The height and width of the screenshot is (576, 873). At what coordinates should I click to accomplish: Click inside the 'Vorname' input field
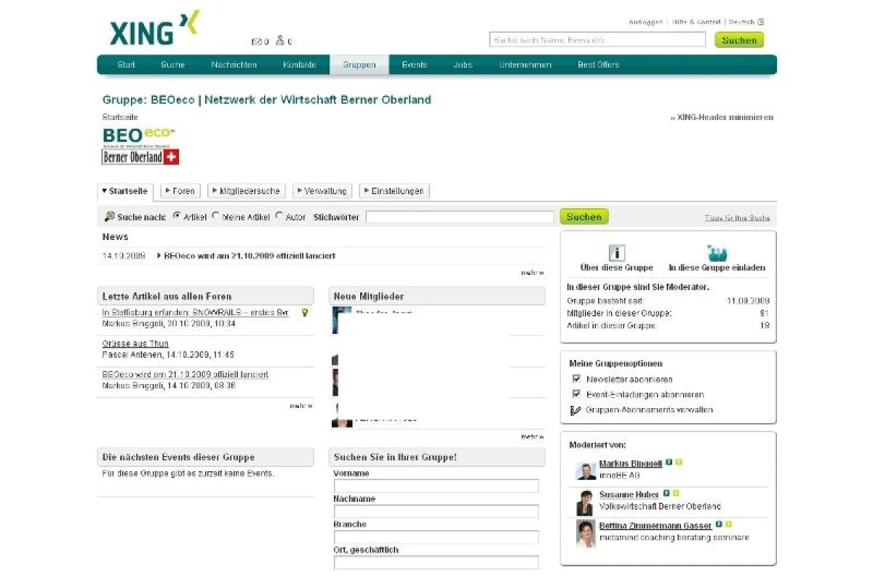[436, 485]
